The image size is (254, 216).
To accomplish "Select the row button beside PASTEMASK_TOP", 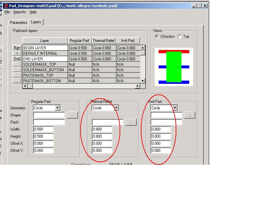I will 17,75.
